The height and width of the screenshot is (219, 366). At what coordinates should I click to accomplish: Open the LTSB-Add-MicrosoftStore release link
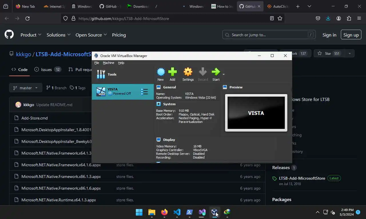click(302, 178)
